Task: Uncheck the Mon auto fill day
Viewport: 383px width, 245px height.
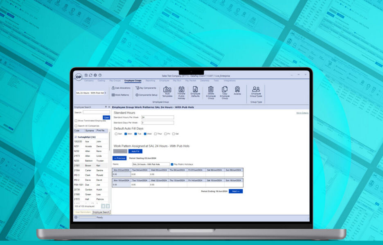Action: point(126,134)
